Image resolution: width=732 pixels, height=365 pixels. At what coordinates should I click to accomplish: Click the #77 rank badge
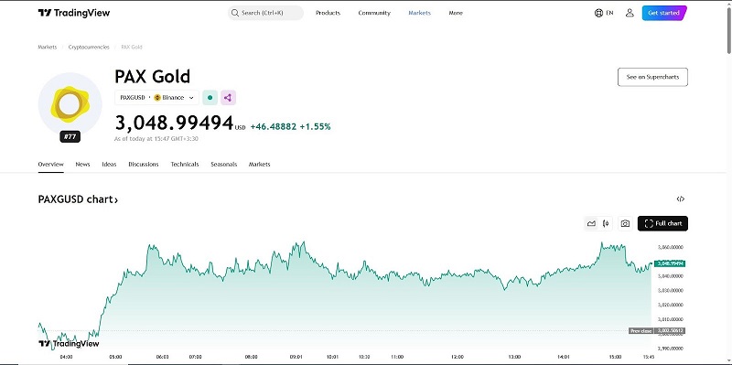pyautogui.click(x=70, y=136)
